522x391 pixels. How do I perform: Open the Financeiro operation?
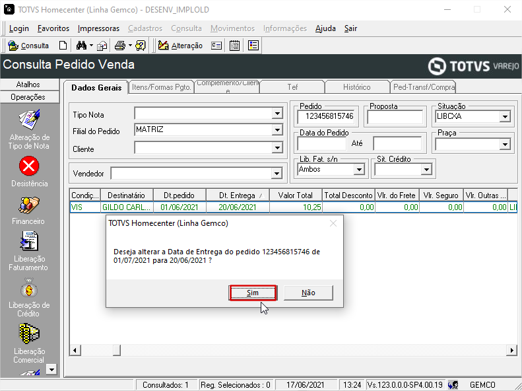click(x=28, y=210)
